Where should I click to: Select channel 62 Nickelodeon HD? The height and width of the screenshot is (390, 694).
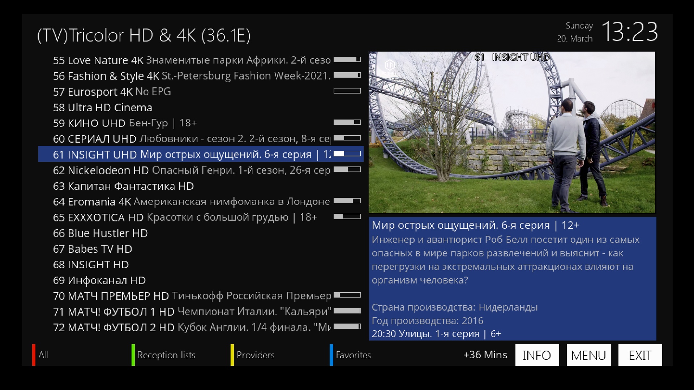pyautogui.click(x=201, y=170)
